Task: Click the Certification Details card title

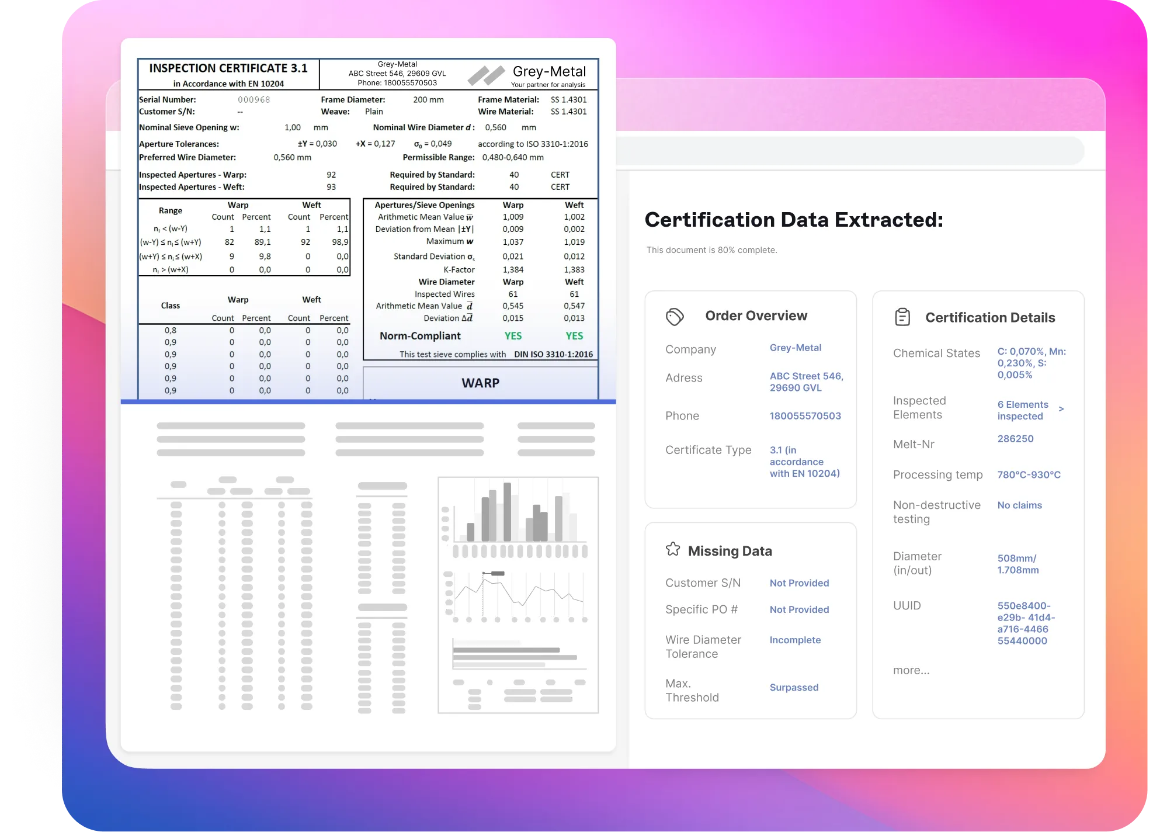Action: (990, 318)
